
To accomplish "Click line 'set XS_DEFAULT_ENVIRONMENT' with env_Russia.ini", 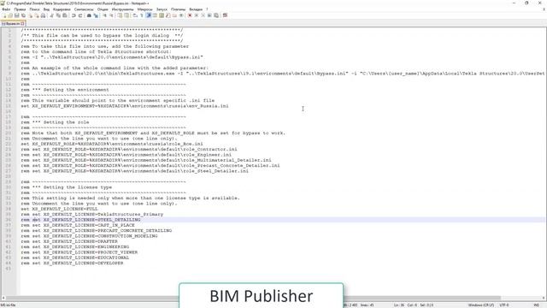I will (125, 106).
